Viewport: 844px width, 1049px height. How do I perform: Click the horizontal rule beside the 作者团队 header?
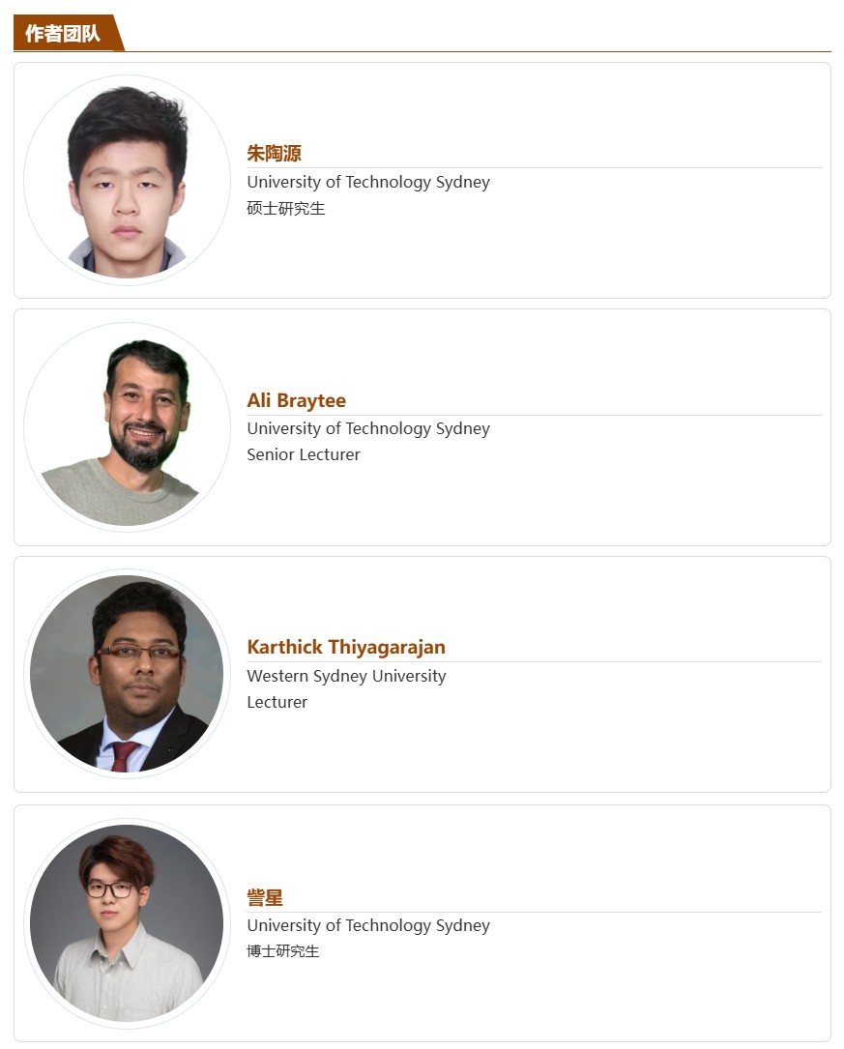coord(483,51)
